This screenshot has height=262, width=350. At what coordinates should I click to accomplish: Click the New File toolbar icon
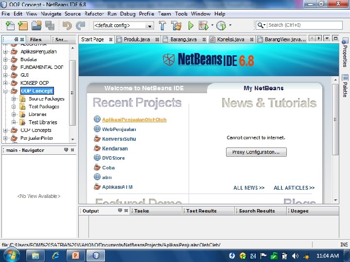click(x=10, y=25)
